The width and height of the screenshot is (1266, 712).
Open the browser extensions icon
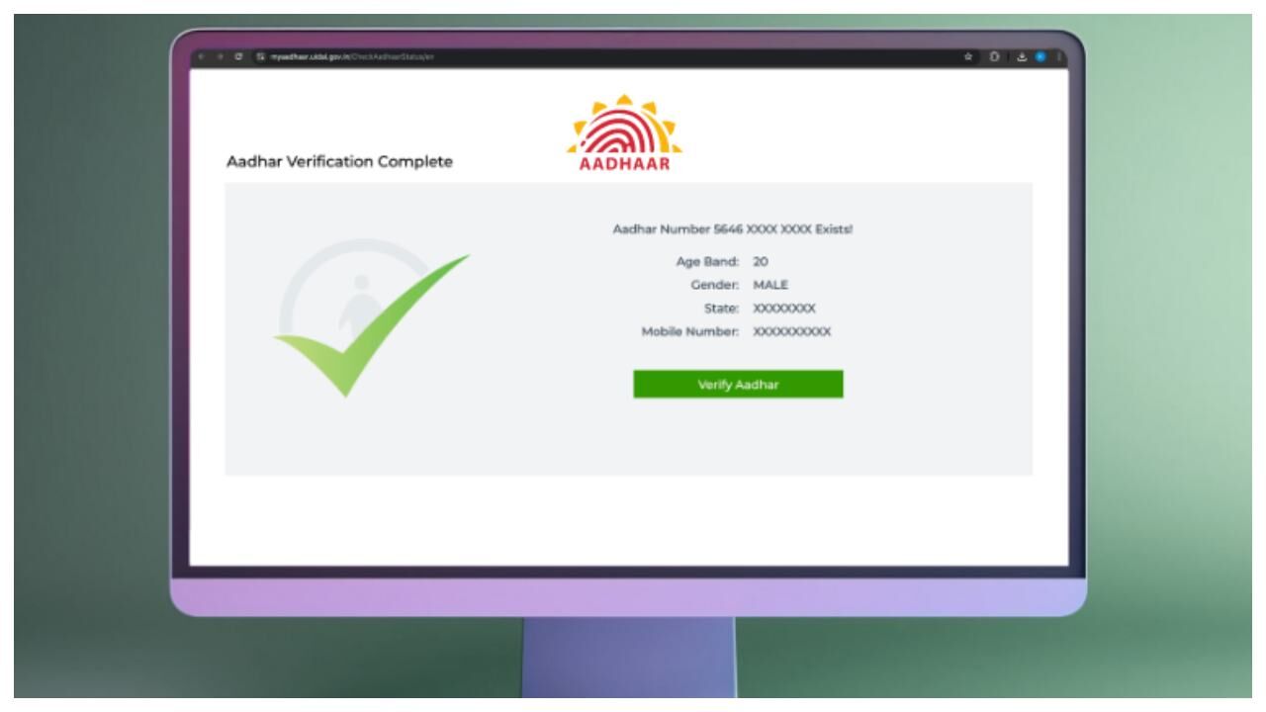(994, 56)
